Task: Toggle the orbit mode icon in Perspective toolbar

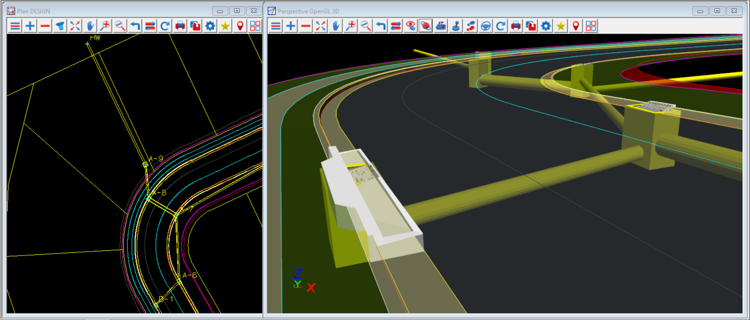Action: coord(426,26)
